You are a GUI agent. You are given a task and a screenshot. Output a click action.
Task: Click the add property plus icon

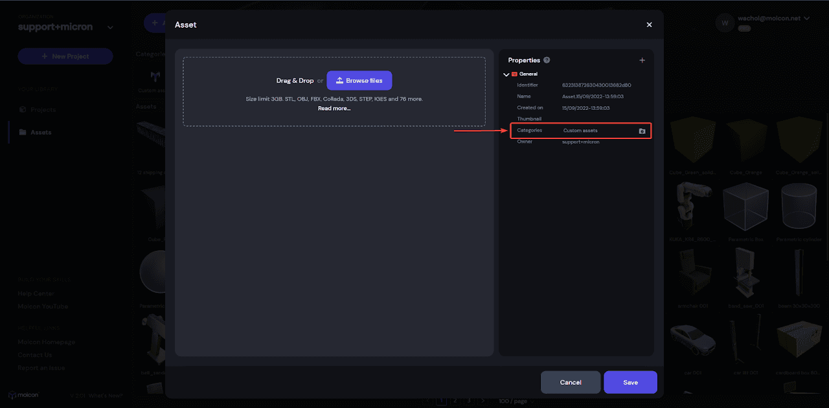click(x=642, y=60)
